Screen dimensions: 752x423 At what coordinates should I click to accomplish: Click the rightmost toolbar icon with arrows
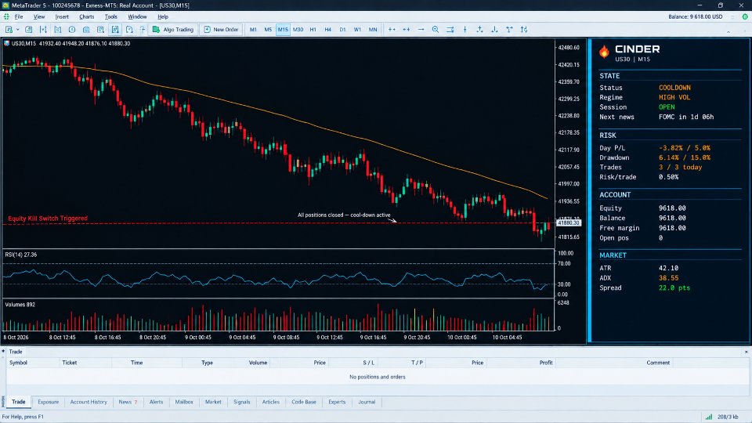524,30
